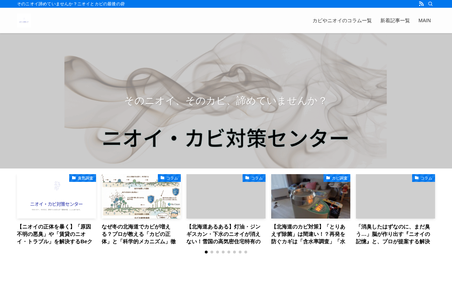Select the last carousel pagination dot
Image resolution: width=452 pixels, height=282 pixels.
246,252
